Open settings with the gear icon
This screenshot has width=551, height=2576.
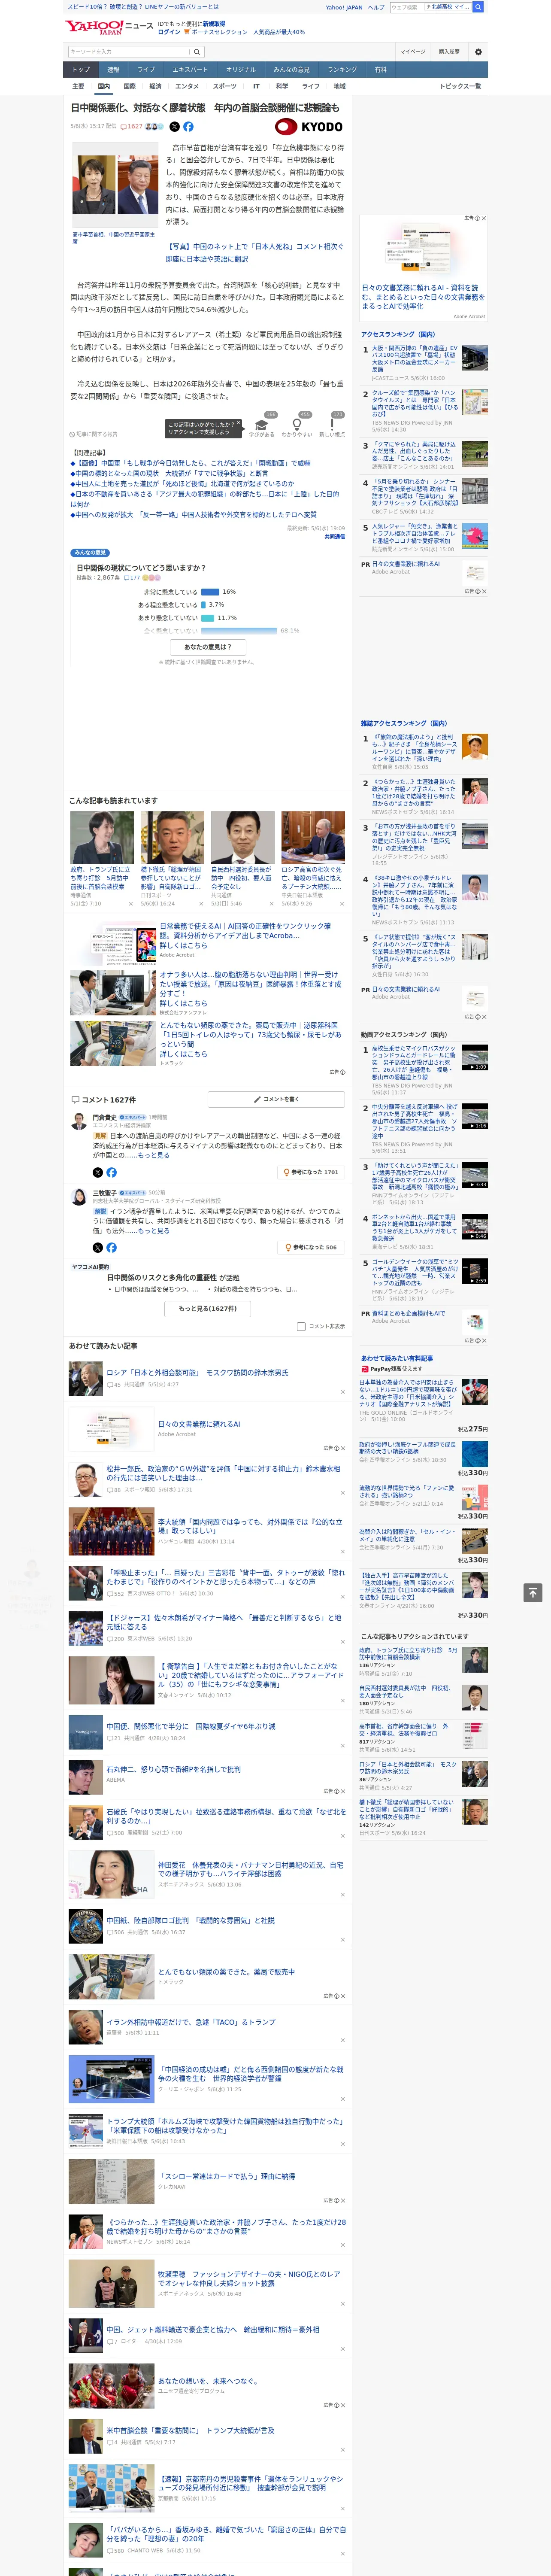pyautogui.click(x=477, y=52)
